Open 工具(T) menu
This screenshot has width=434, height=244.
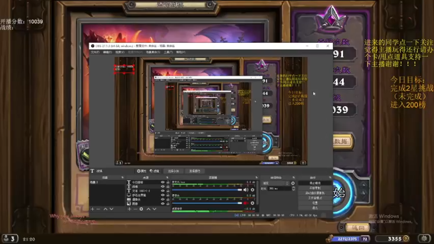[168, 52]
